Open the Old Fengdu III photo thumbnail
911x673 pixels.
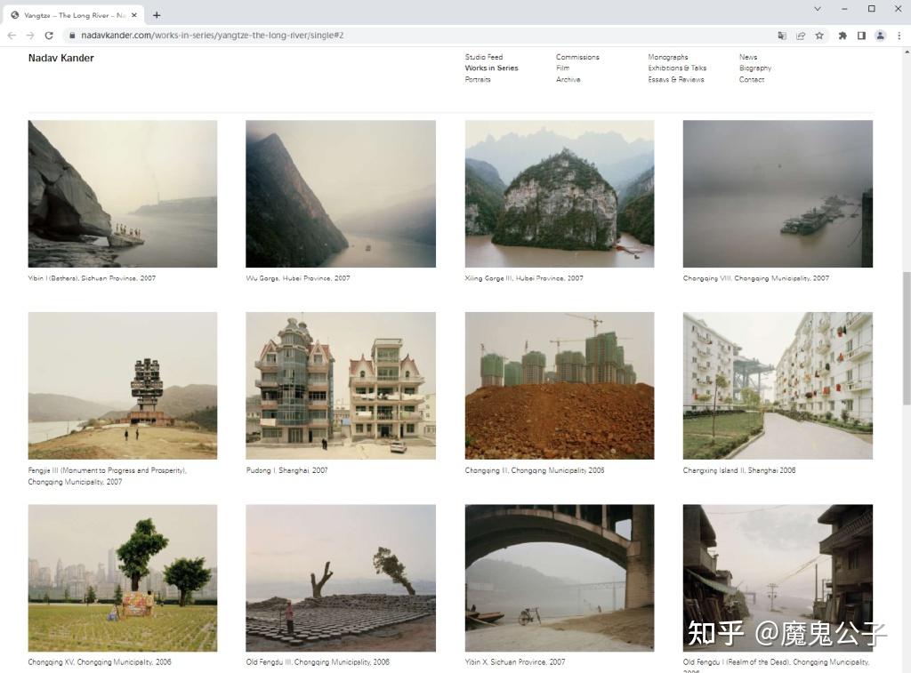tap(341, 578)
